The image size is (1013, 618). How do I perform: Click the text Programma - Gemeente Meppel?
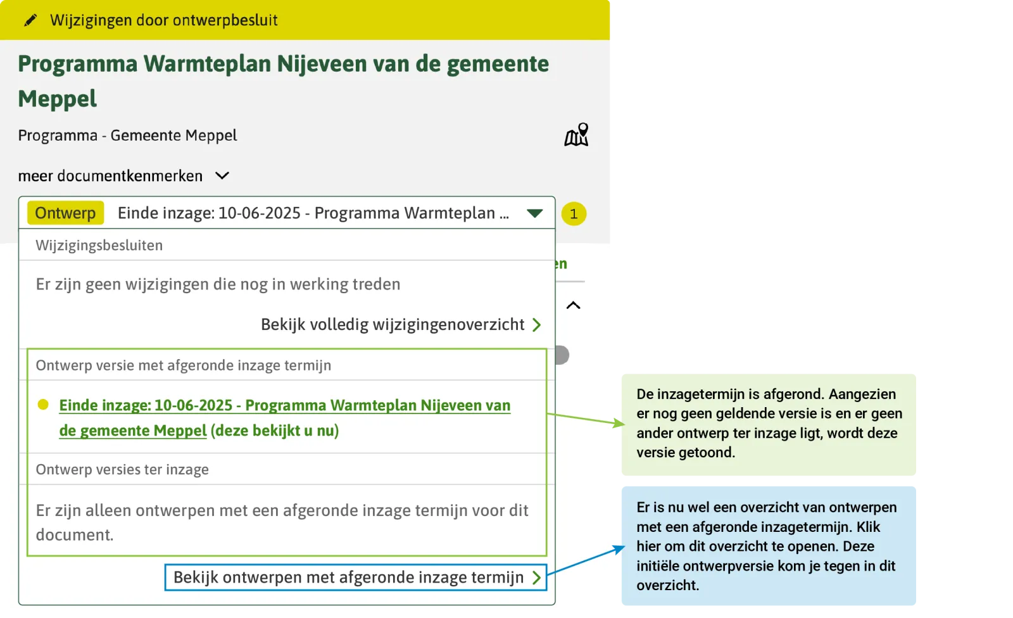click(x=127, y=135)
